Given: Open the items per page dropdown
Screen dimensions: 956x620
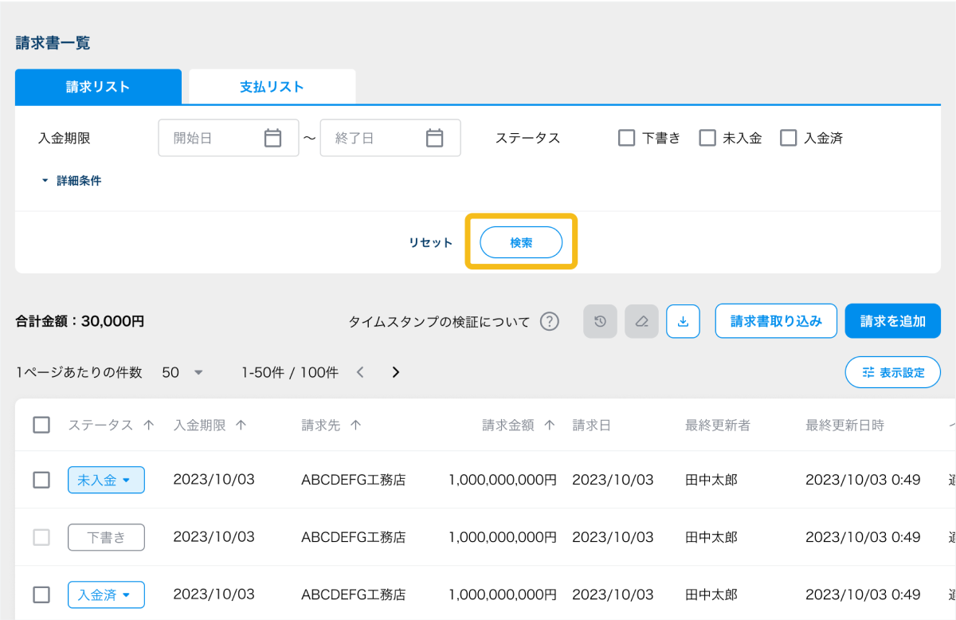Looking at the screenshot, I should pyautogui.click(x=183, y=372).
